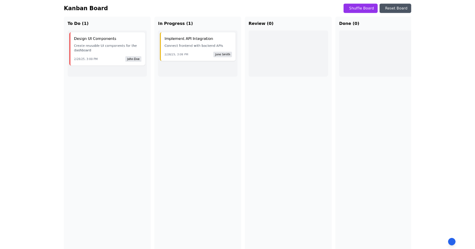Click the description text Connect frontend with backend APIs
The height and width of the screenshot is (249, 475).
click(x=194, y=45)
